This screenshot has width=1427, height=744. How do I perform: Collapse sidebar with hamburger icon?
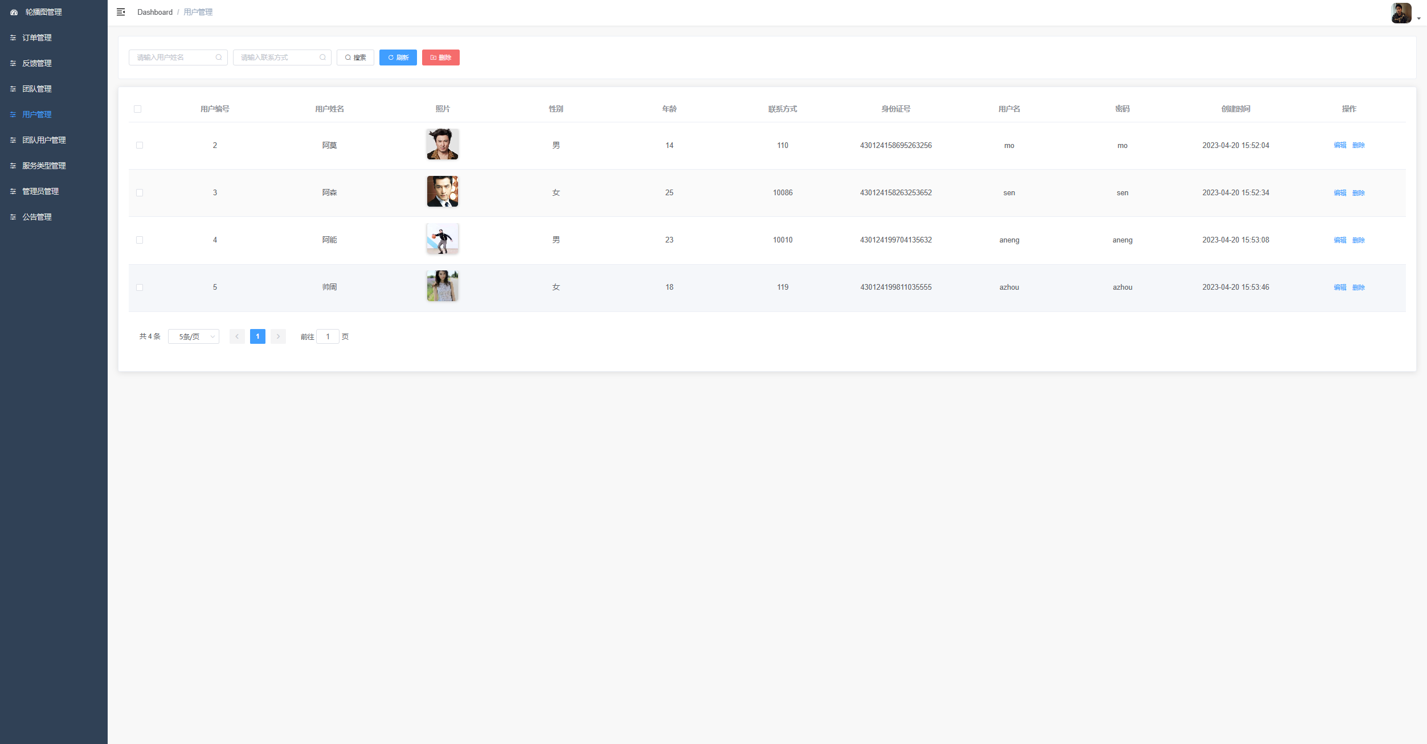pos(121,12)
